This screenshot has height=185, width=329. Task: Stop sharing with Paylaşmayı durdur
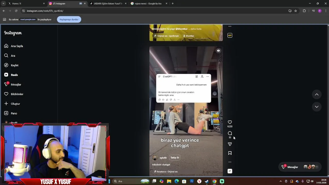[x=69, y=20]
